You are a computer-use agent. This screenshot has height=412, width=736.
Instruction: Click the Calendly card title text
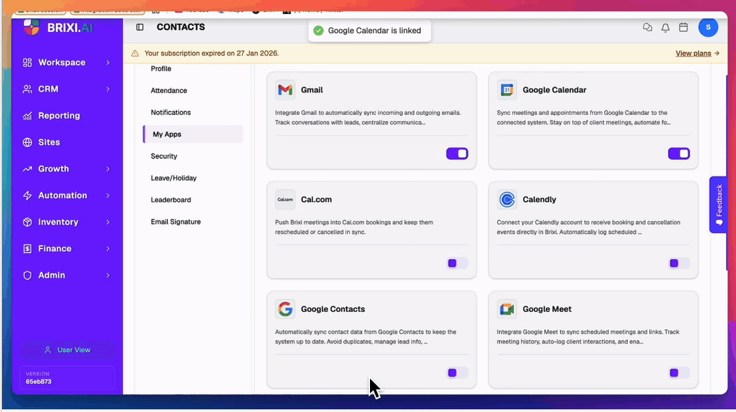click(539, 200)
